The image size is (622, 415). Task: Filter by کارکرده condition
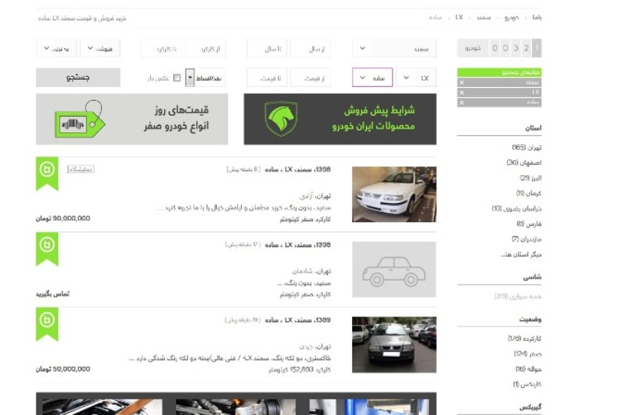[x=524, y=339]
